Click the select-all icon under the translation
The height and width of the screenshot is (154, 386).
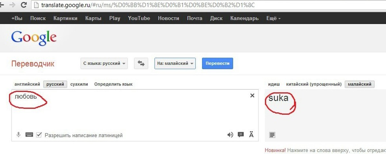(x=272, y=135)
